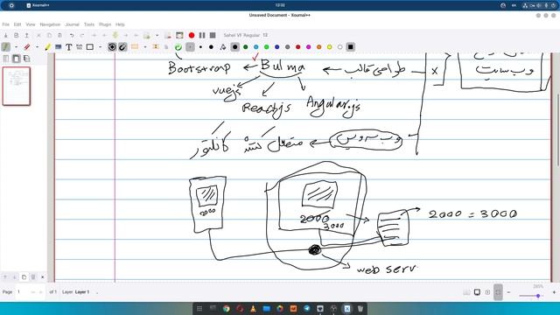
Task: Select the Image insert tool
Action: pos(59,46)
